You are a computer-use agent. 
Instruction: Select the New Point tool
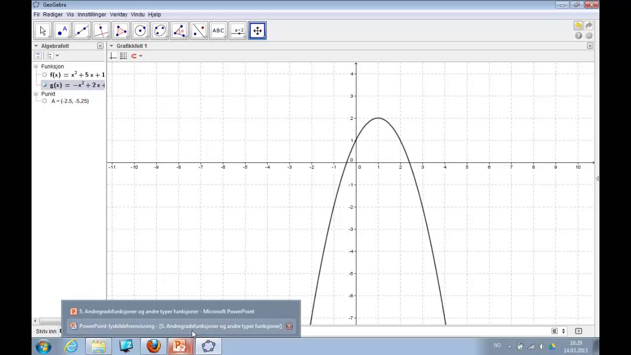(x=62, y=31)
